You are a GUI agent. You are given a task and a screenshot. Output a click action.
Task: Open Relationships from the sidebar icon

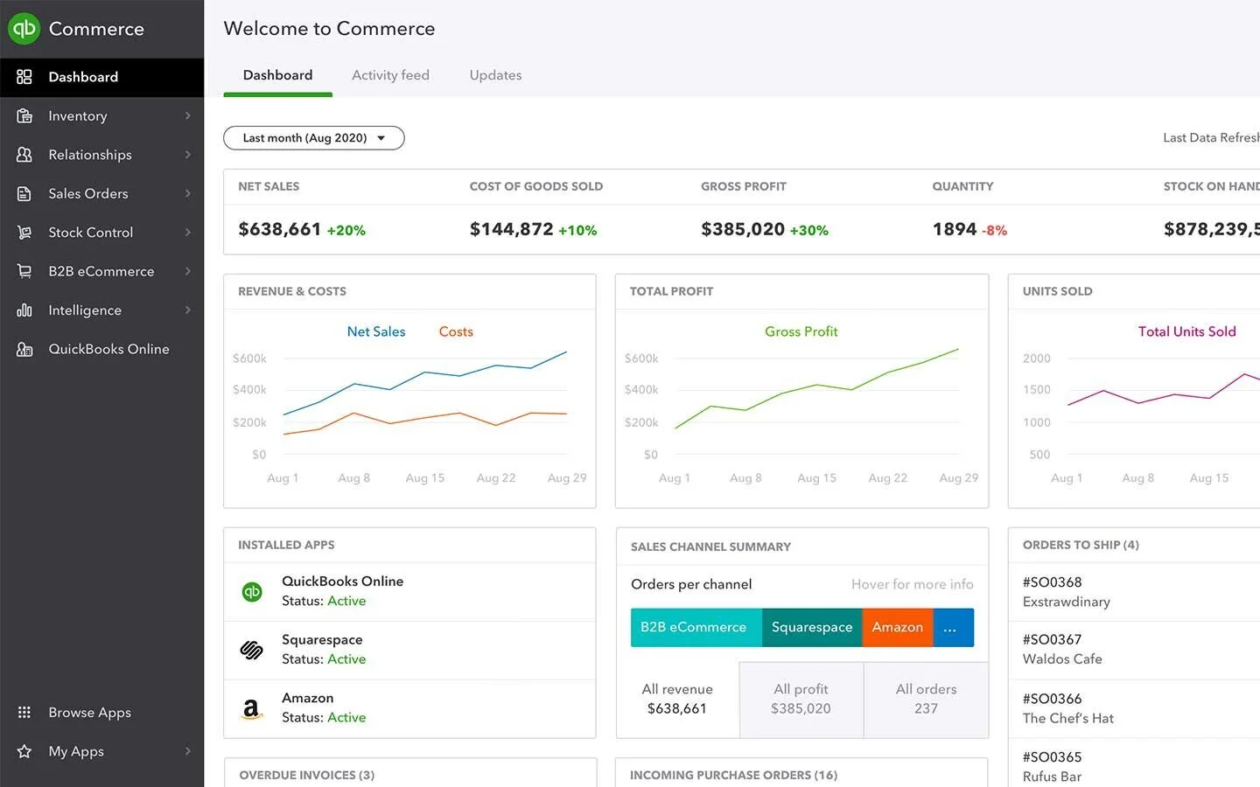coord(24,154)
